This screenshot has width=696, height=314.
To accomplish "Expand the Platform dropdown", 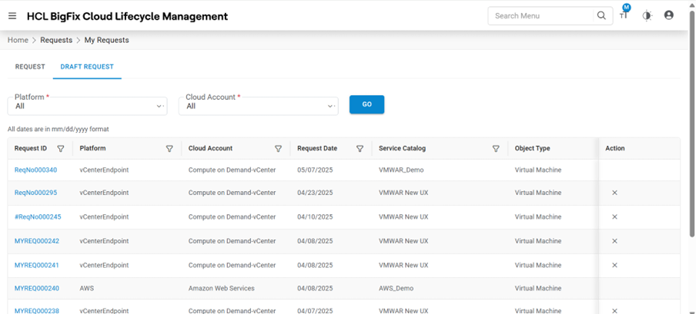I will 159,106.
